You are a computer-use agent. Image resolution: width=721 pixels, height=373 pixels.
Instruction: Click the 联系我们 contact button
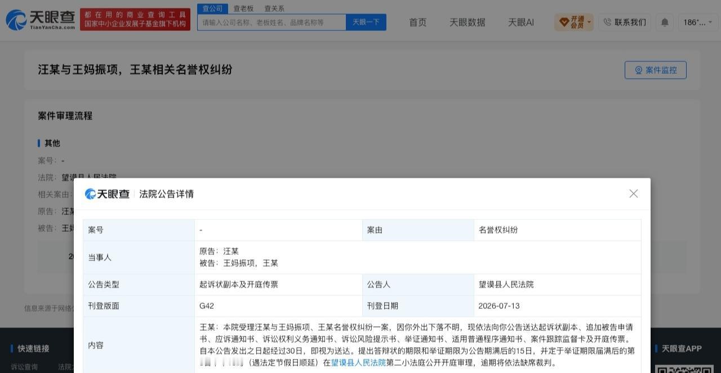pyautogui.click(x=625, y=22)
